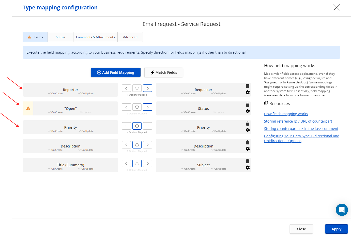Set Description mapping direction to right arrow
Viewport: 351px width, 238px height.
coord(147,145)
